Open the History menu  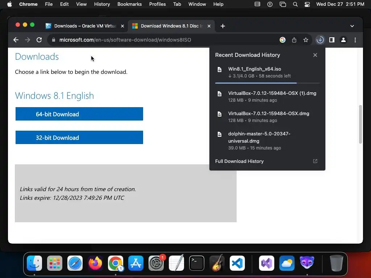point(102,4)
